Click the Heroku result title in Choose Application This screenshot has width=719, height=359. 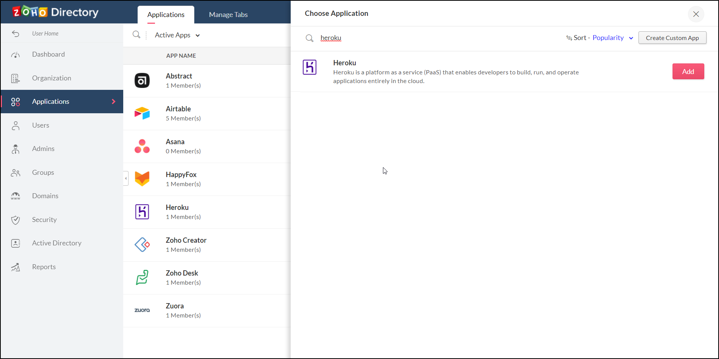pos(344,63)
